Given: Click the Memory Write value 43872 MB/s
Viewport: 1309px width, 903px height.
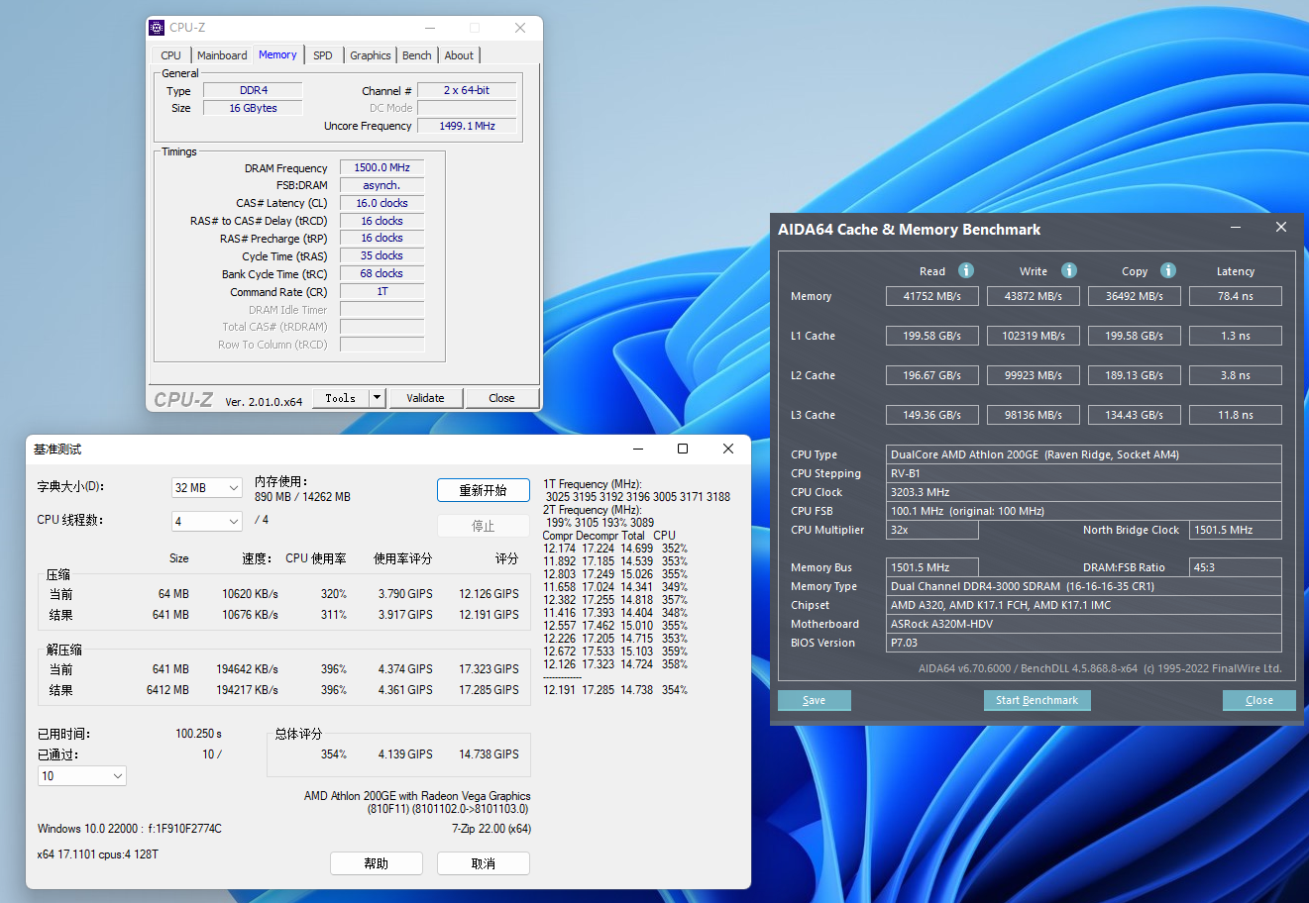Looking at the screenshot, I should point(1034,296).
